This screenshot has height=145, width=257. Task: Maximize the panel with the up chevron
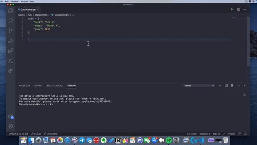point(239,85)
